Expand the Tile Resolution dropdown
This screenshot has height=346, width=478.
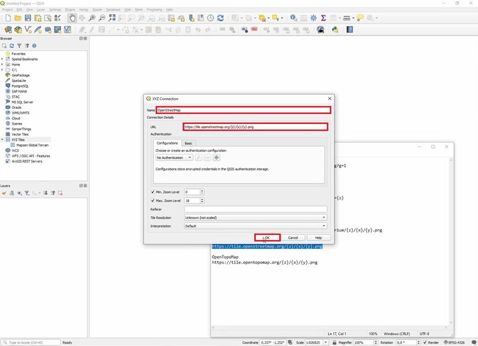[255, 217]
